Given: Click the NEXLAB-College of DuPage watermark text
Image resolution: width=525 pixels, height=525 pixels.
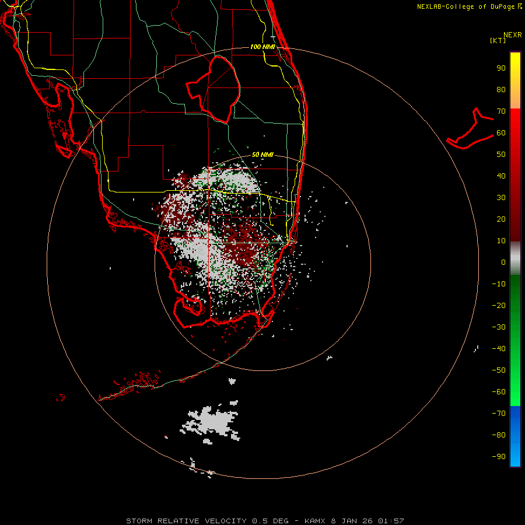Looking at the screenshot, I should pos(469,6).
